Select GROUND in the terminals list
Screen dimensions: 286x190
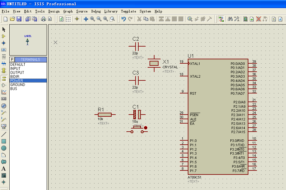(18, 85)
